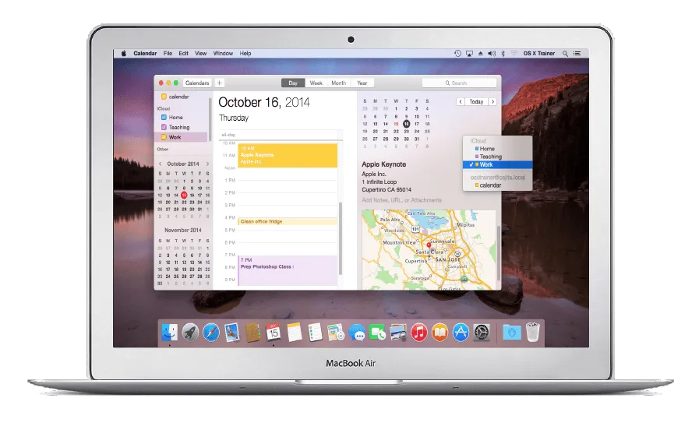Open Wi-Fi status menu bar icon

[514, 53]
